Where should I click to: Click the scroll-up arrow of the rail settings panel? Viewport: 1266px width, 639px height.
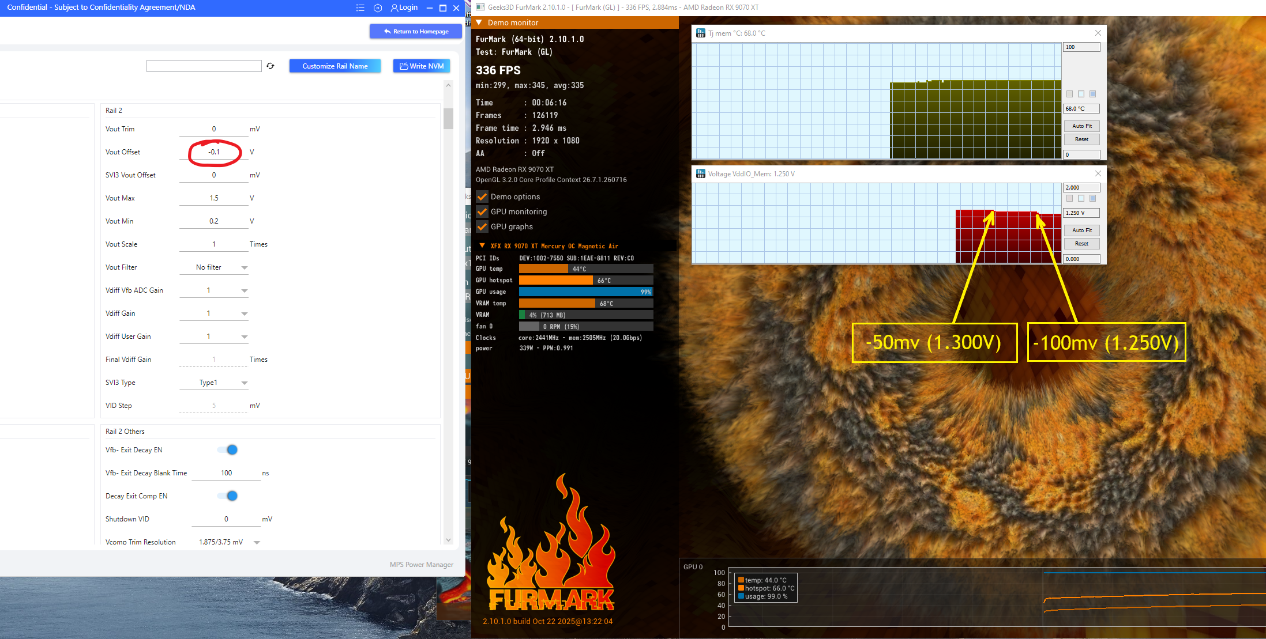pyautogui.click(x=448, y=85)
